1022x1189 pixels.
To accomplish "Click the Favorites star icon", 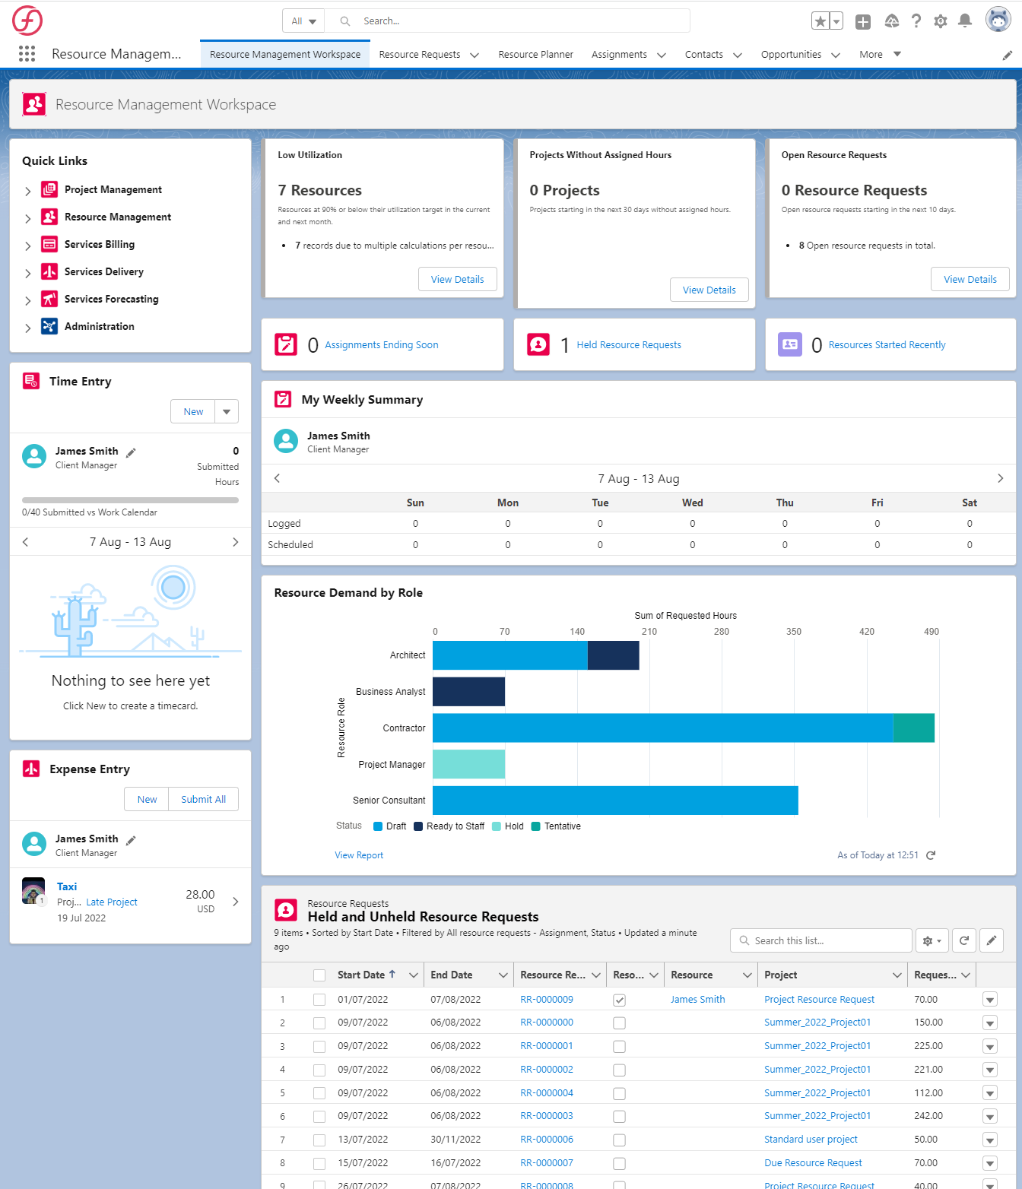I will coord(820,21).
